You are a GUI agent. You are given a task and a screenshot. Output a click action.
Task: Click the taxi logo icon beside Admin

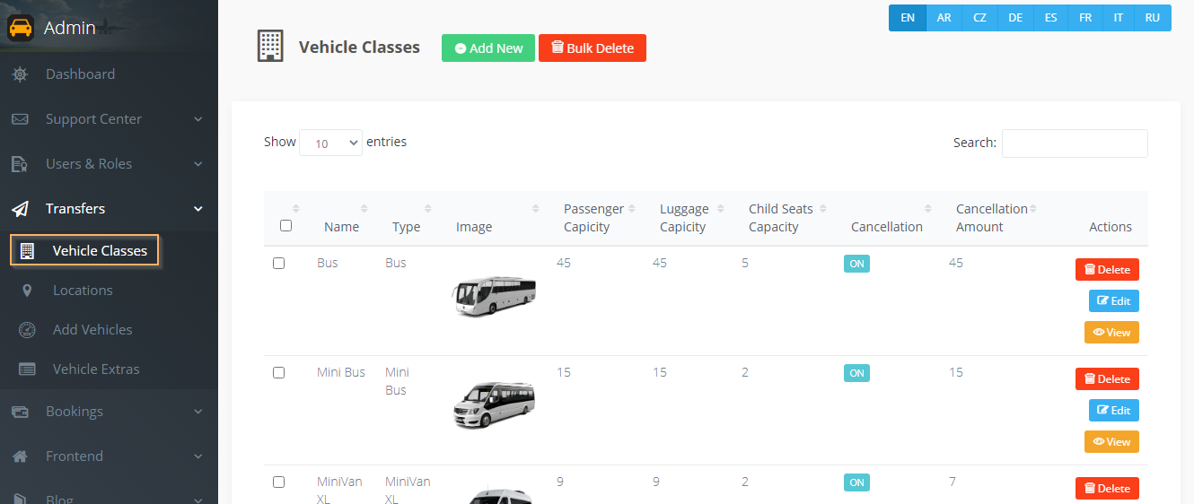click(x=21, y=28)
